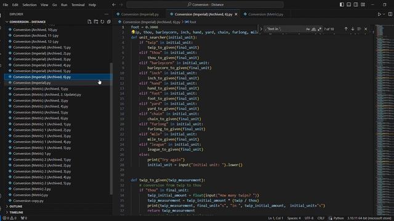The width and height of the screenshot is (394, 221).
Task: Click the foot symbol in breadcrumb
Action: 191,22
